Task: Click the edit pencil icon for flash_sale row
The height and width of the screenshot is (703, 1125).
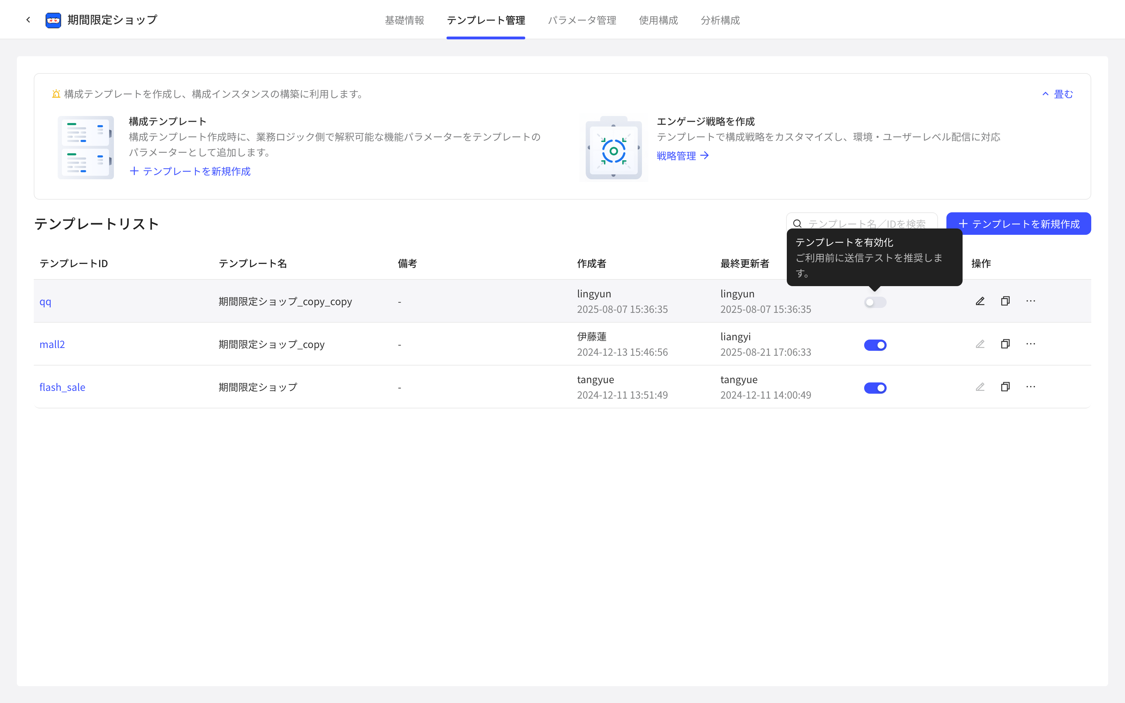Action: (980, 387)
